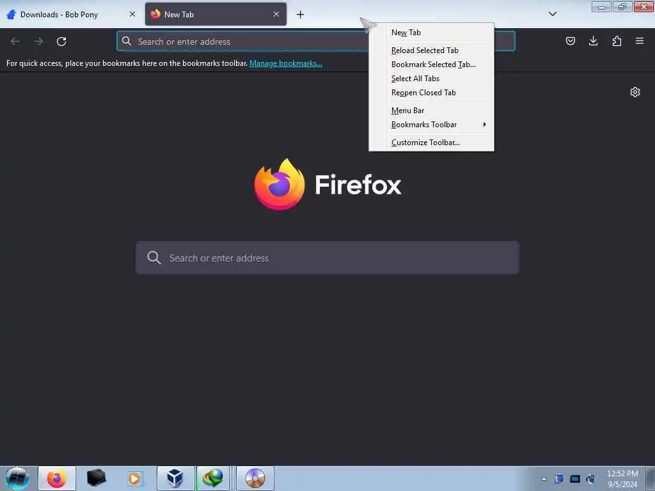Click Firefox icon in the taskbar

pos(57,478)
